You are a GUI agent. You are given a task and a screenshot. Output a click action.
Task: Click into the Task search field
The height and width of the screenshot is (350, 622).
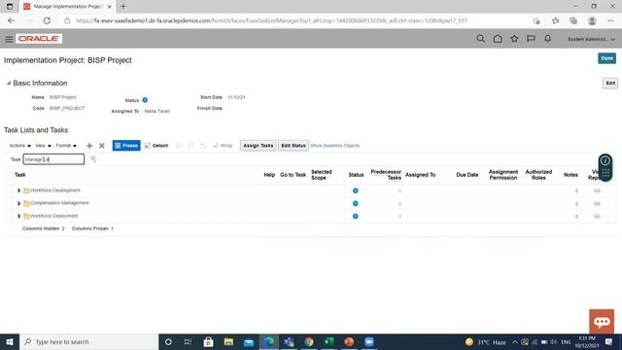(53, 159)
